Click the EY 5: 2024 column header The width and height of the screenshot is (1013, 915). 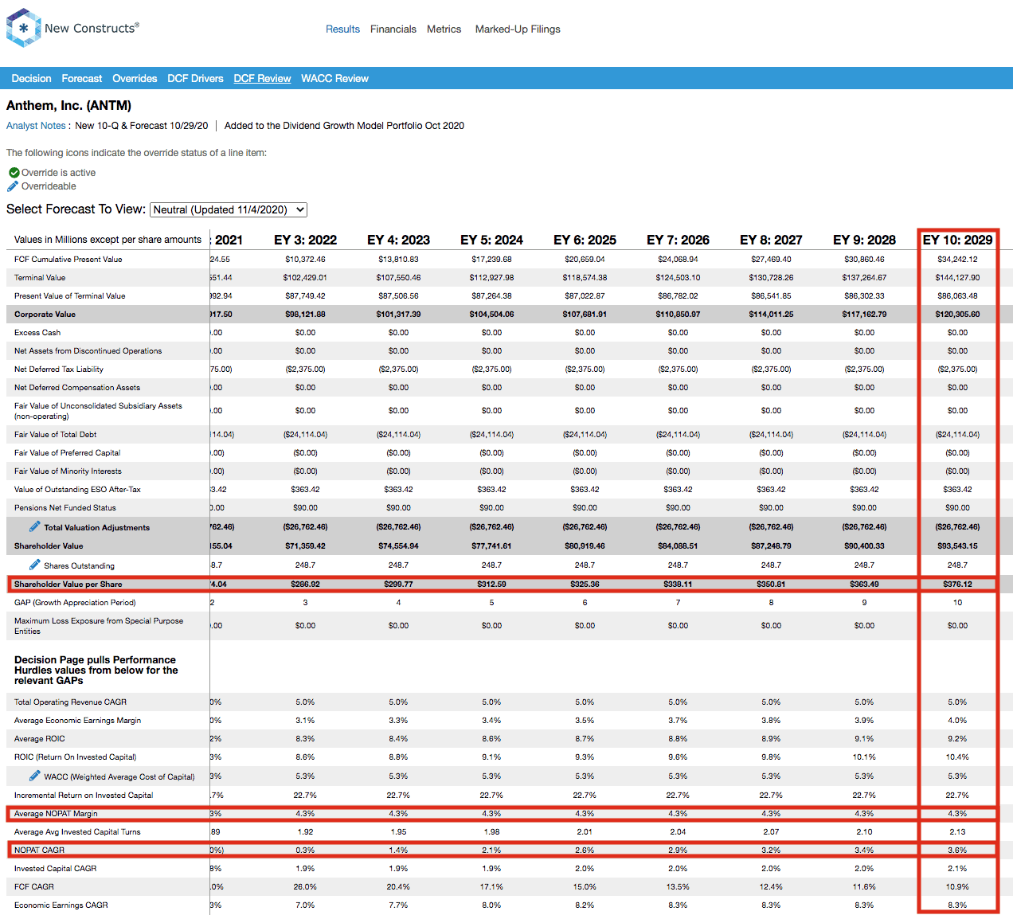(491, 240)
